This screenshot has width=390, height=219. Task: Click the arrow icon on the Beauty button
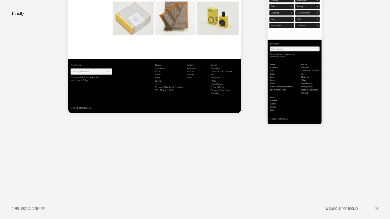pyautogui.click(x=317, y=6)
